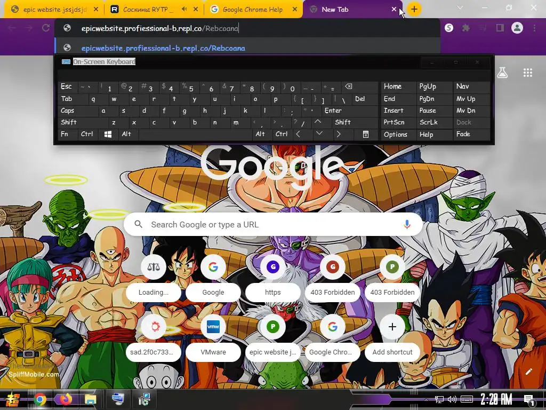Click the up arrow key on the keyboard
Image resolution: width=546 pixels, height=410 pixels.
click(x=318, y=122)
